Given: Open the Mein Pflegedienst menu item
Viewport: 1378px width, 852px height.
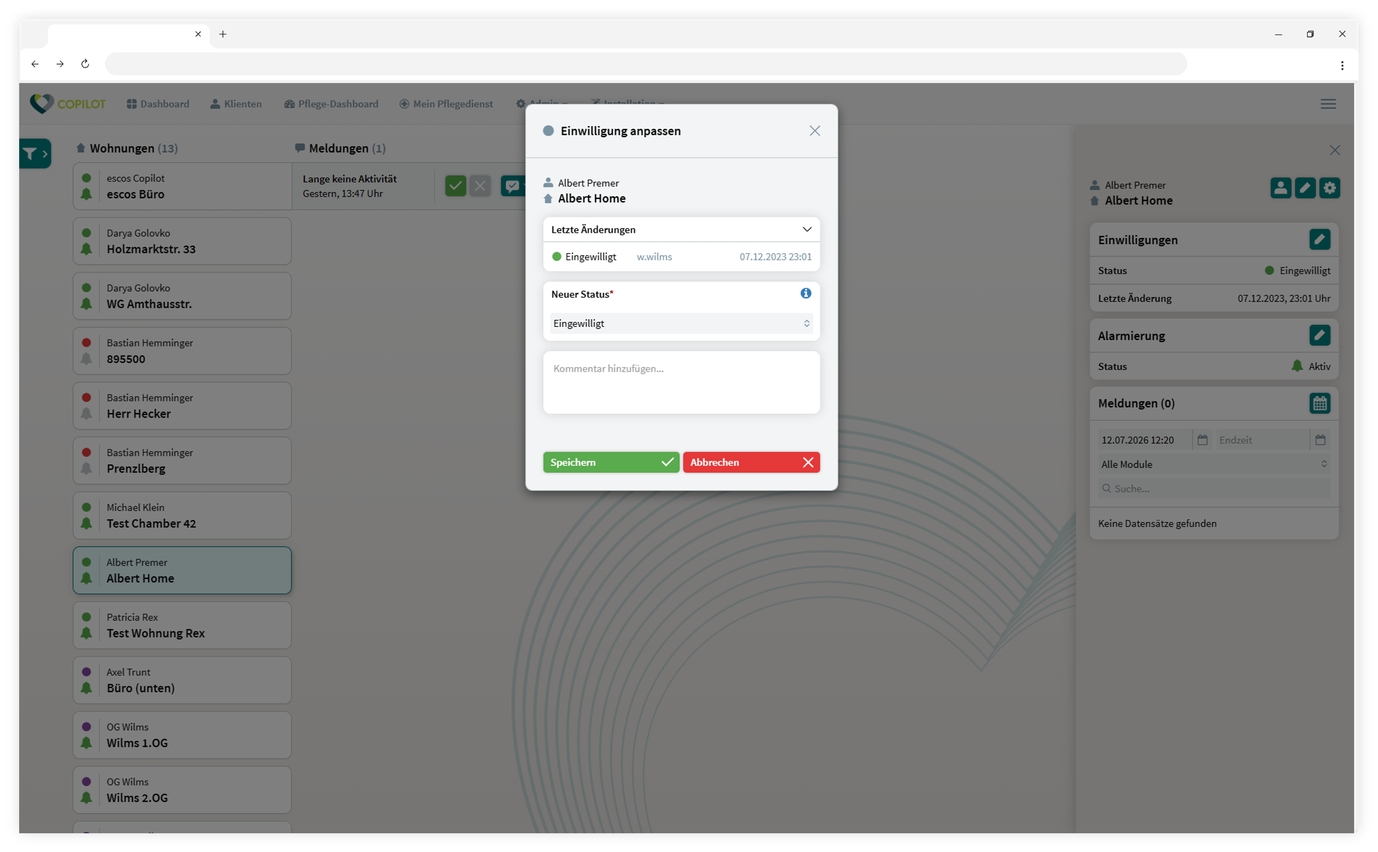Looking at the screenshot, I should coord(446,104).
